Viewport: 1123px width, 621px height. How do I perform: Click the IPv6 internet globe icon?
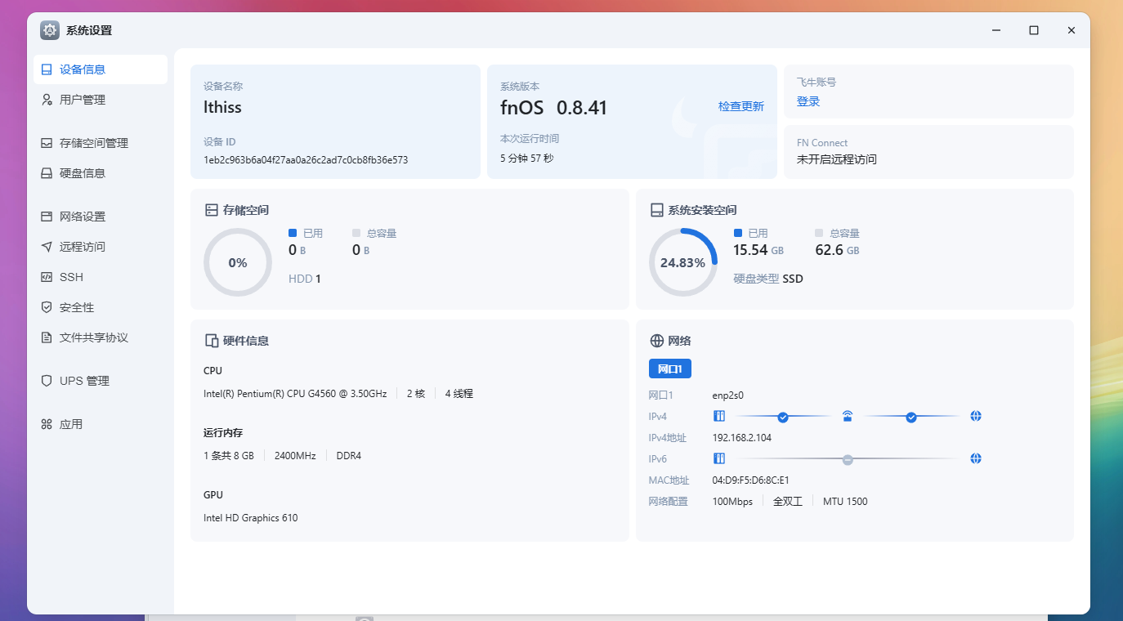975,459
